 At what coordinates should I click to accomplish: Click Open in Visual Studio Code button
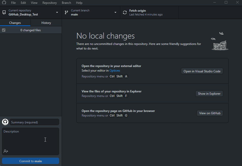point(202,71)
